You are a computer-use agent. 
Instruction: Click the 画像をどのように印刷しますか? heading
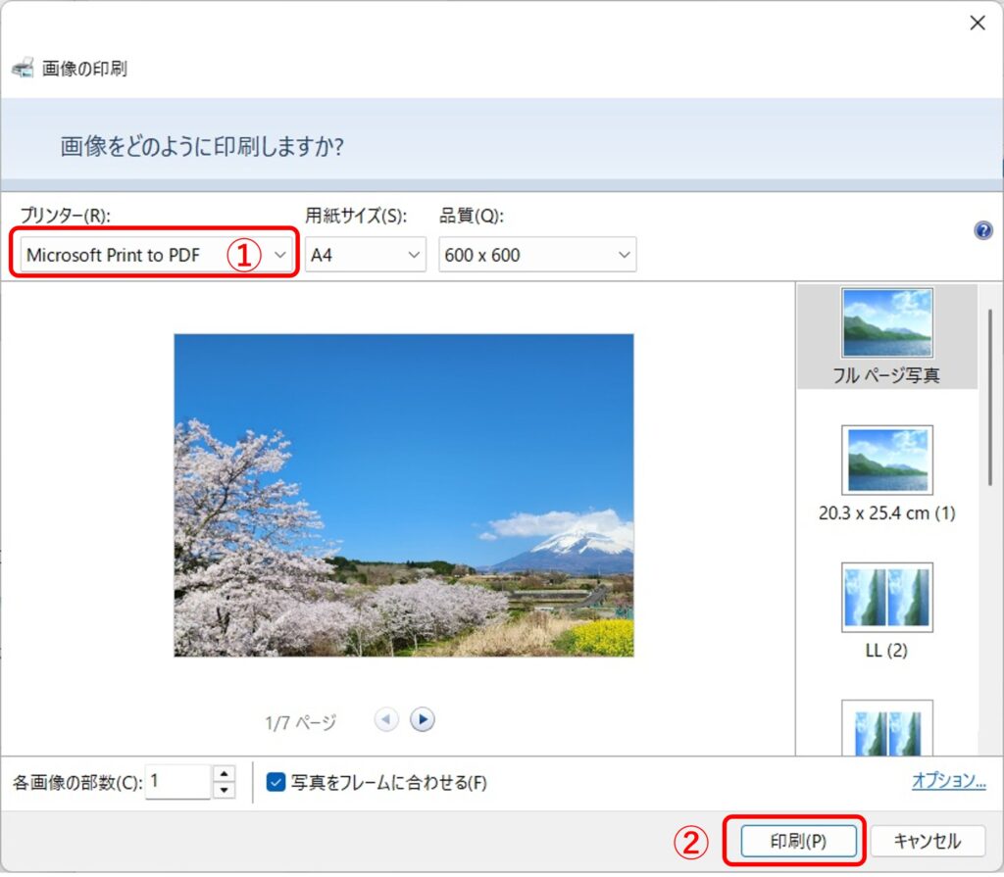pos(202,147)
